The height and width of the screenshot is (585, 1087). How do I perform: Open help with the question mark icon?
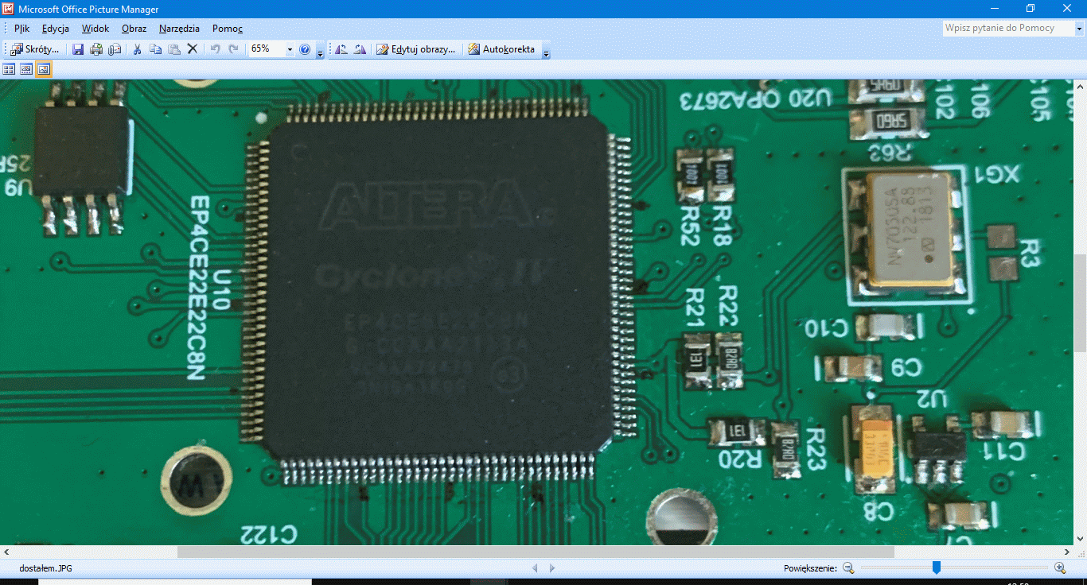[x=305, y=49]
